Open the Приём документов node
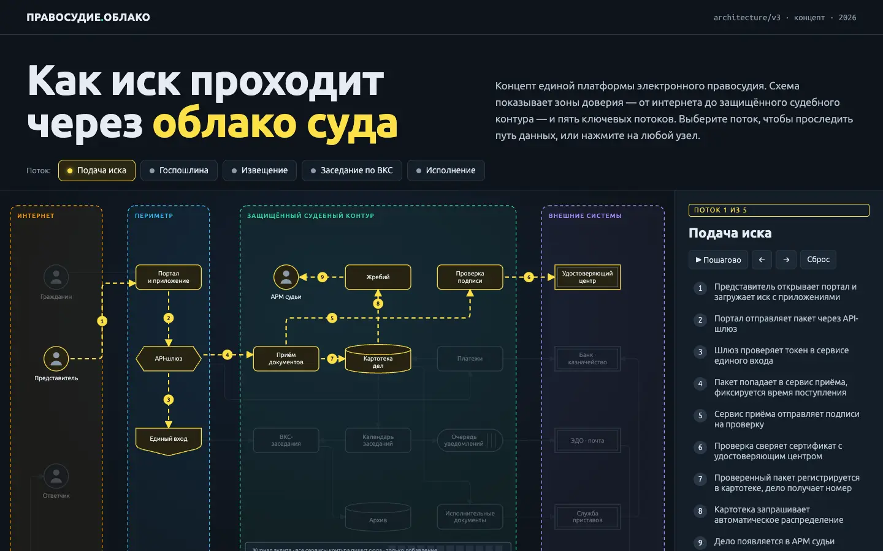 tap(286, 359)
